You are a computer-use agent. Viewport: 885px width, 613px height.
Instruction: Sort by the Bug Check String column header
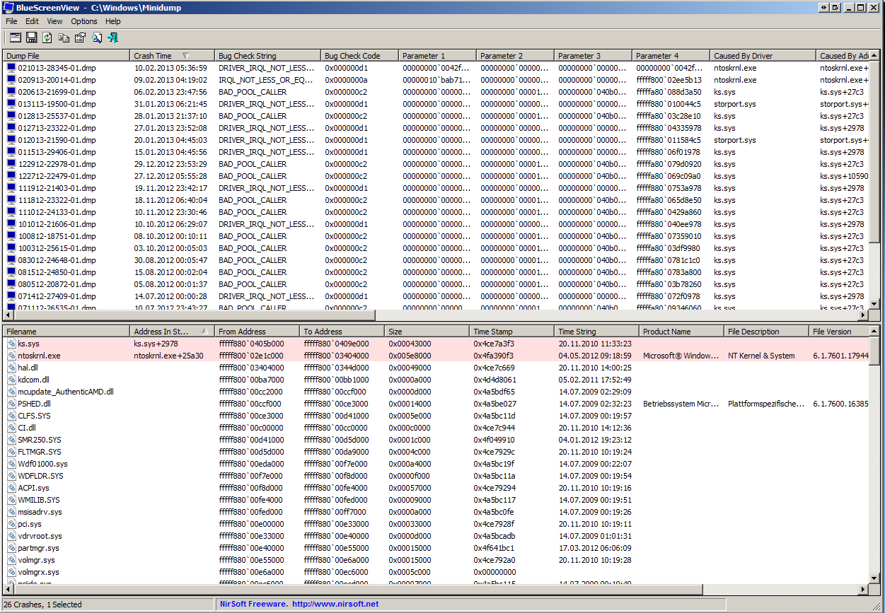point(268,55)
